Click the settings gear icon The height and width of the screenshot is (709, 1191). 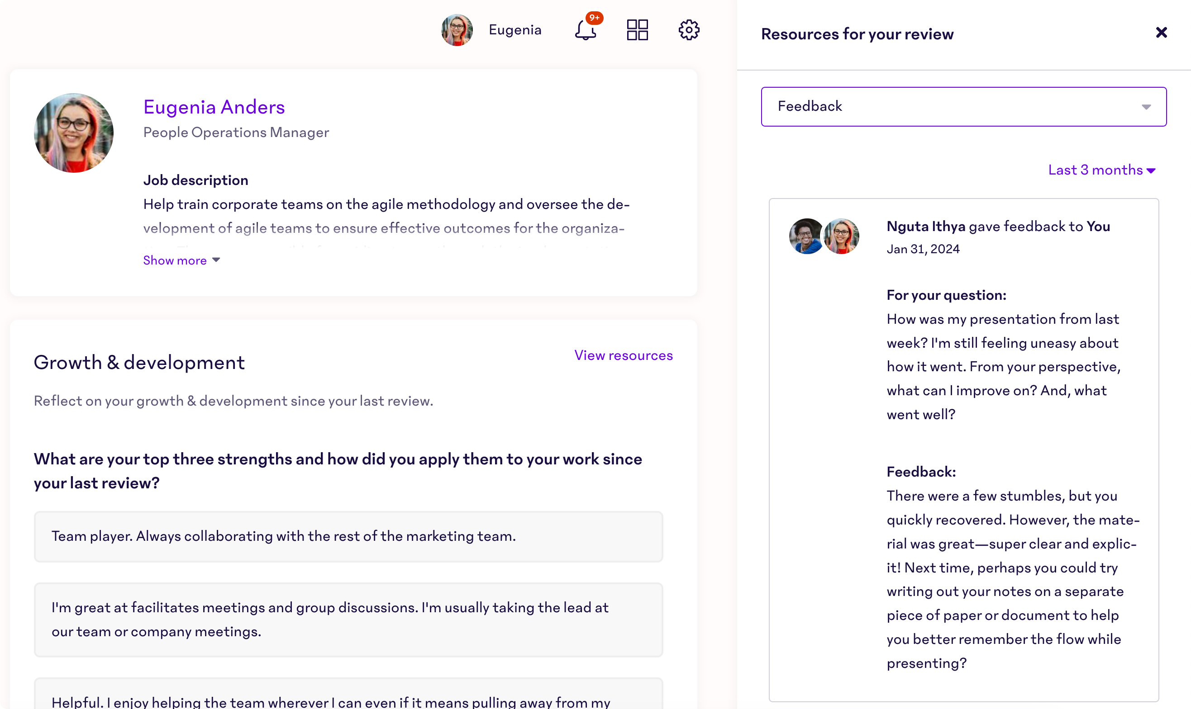(689, 29)
